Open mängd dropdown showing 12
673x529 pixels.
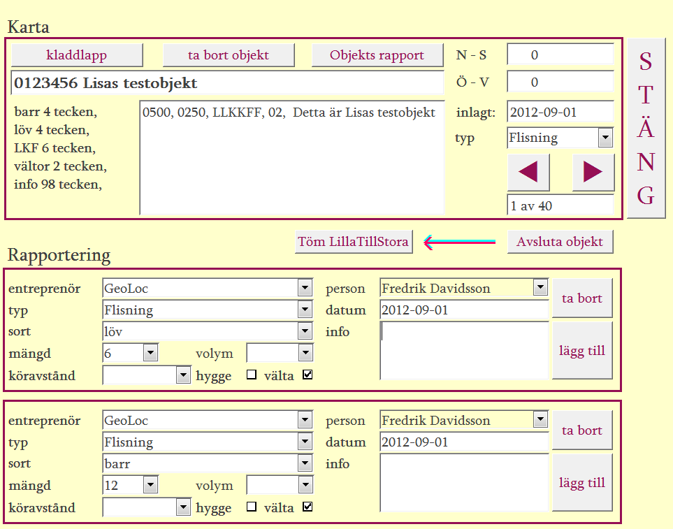(150, 485)
